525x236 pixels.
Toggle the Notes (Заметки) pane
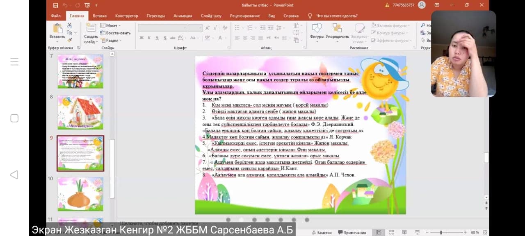[x=321, y=232]
